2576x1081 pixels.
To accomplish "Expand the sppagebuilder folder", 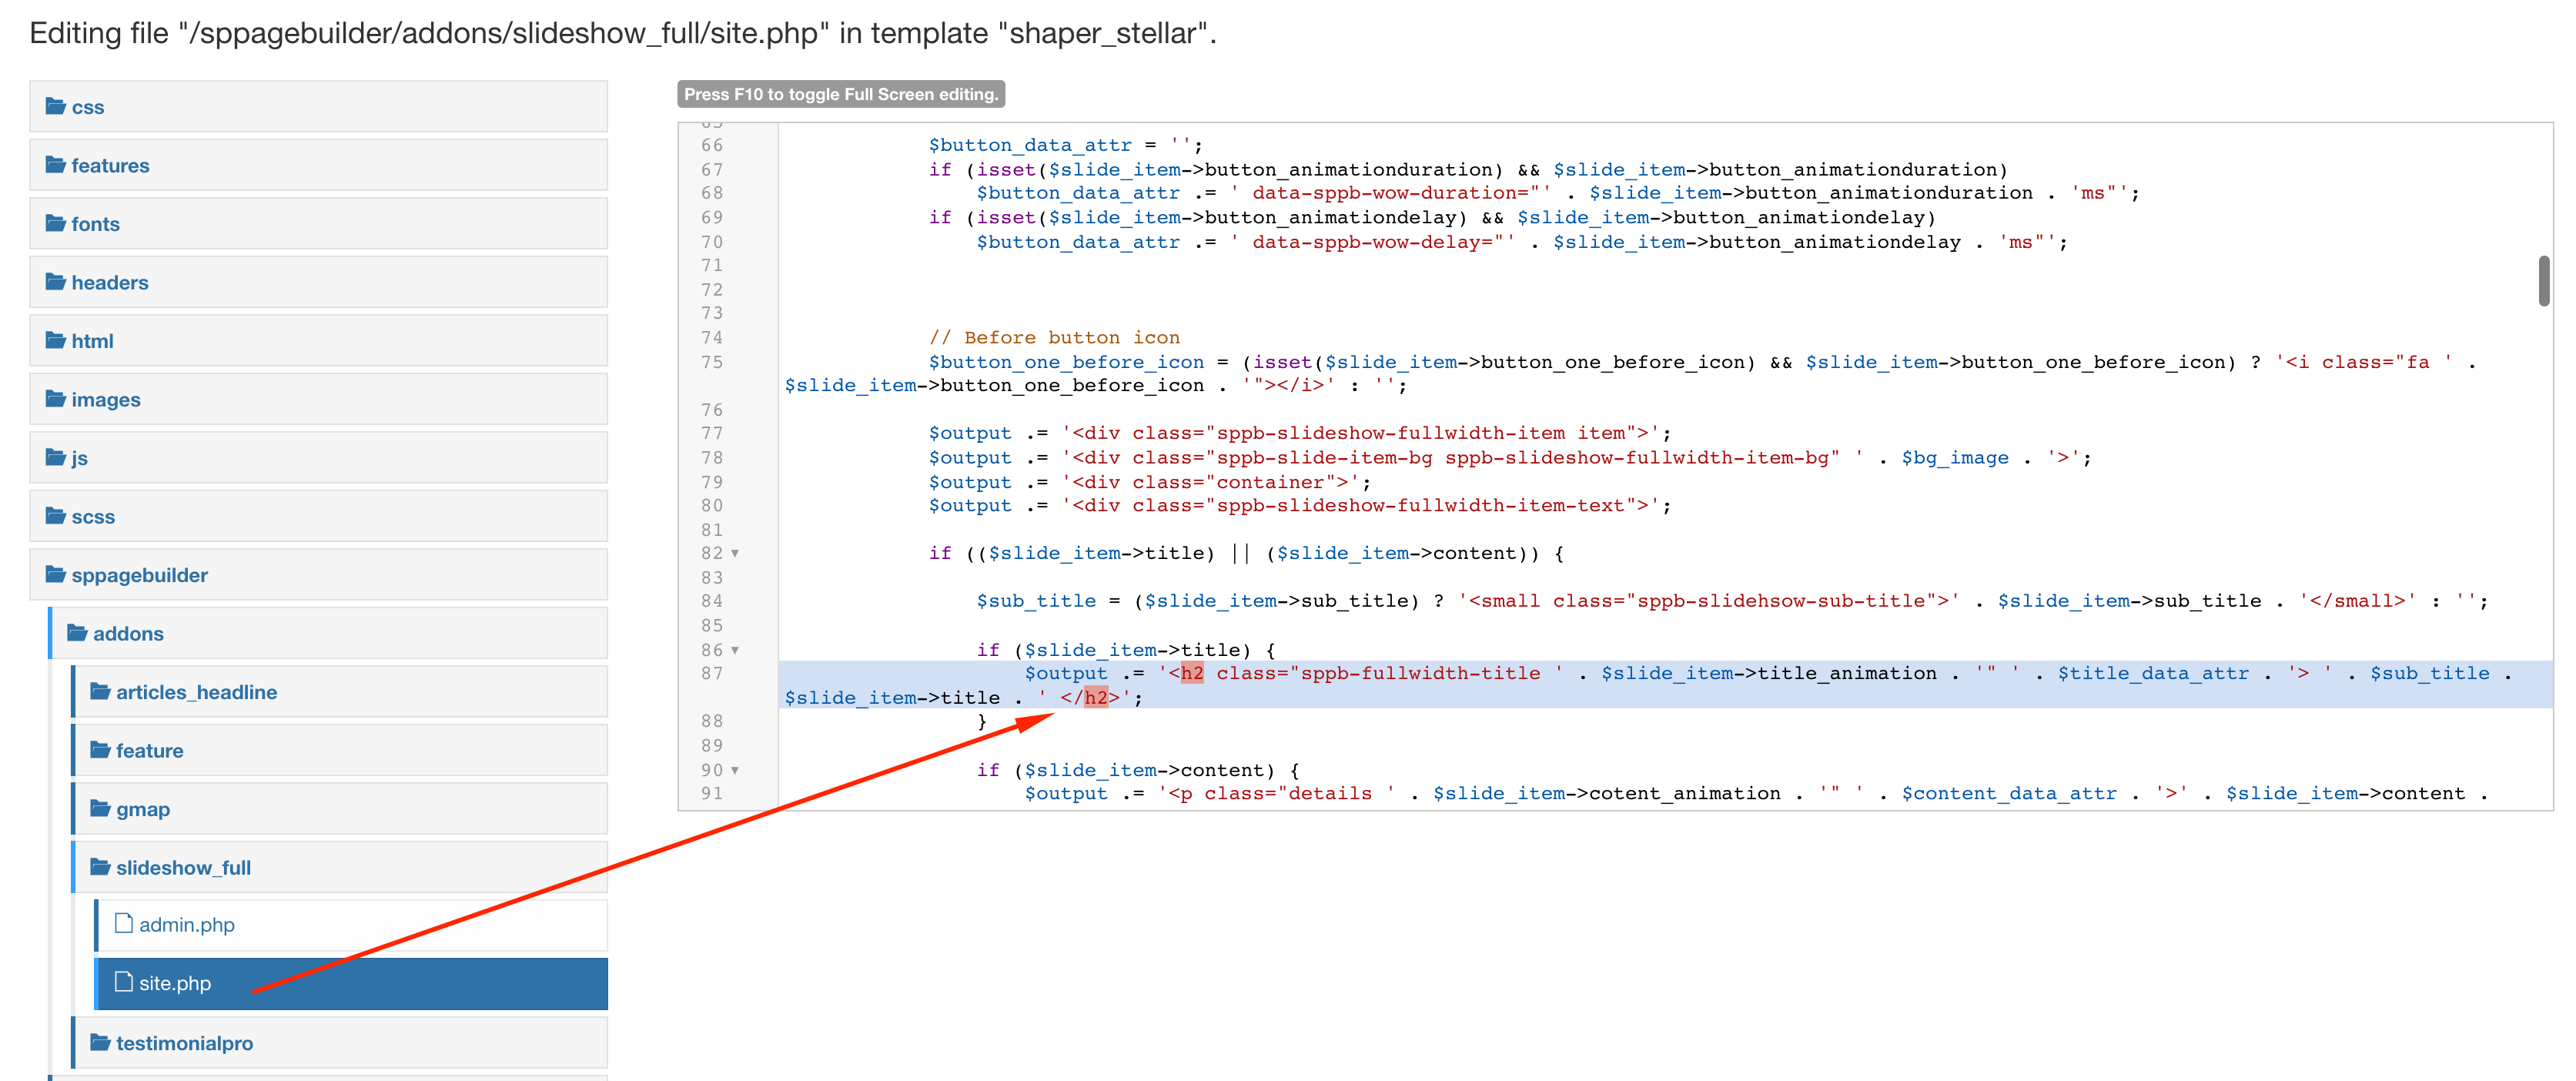I will coord(139,575).
